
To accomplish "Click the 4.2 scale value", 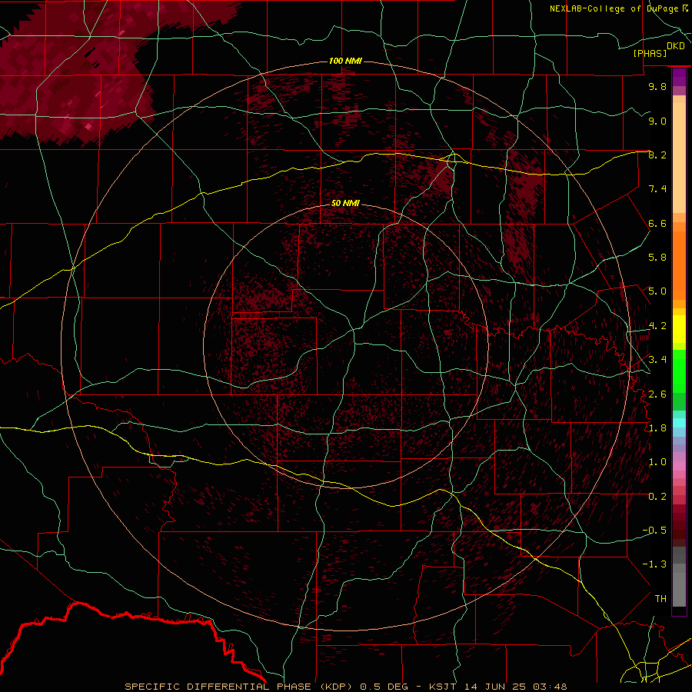I will coord(657,326).
